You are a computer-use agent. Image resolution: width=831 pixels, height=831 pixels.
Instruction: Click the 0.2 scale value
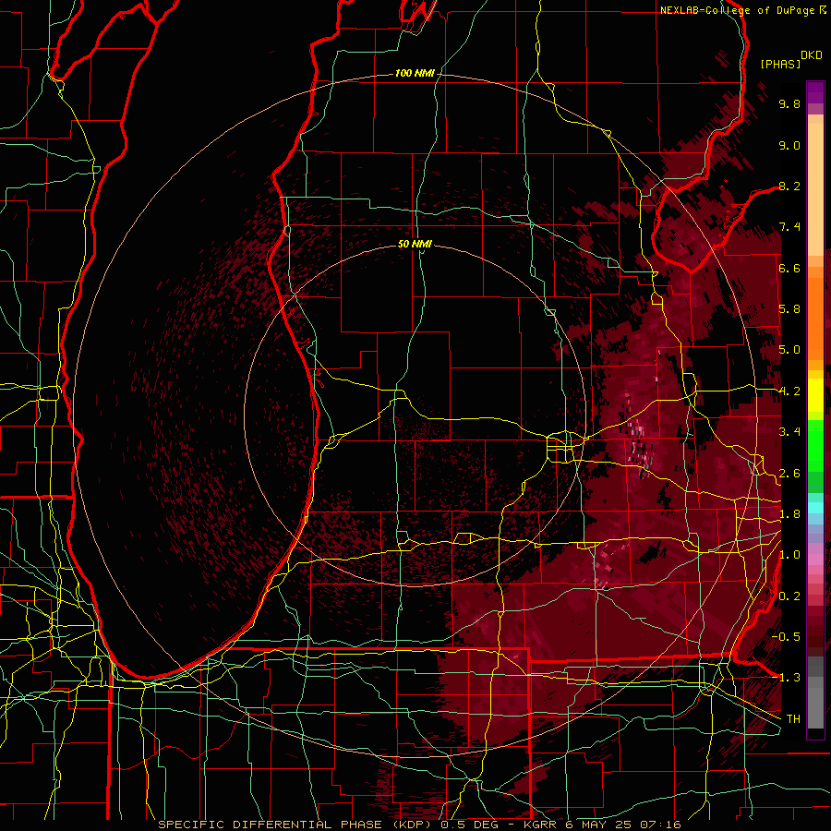(789, 596)
